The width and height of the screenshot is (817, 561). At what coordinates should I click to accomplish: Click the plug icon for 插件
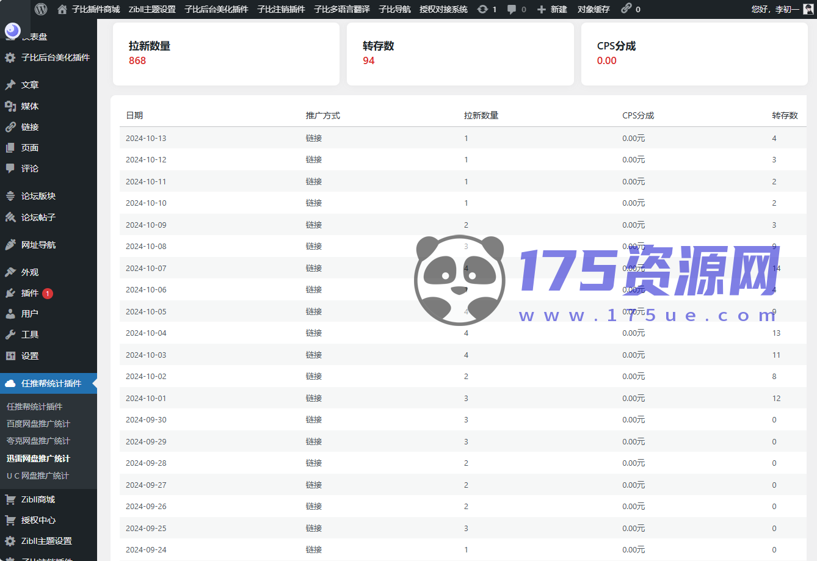tap(10, 293)
